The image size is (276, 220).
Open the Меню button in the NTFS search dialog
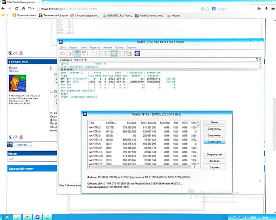pyautogui.click(x=214, y=122)
